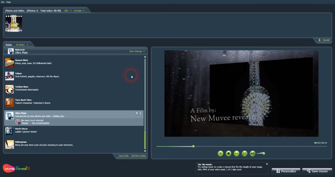Mute the preview using the speaker icon
The width and height of the screenshot is (335, 177).
tap(253, 153)
